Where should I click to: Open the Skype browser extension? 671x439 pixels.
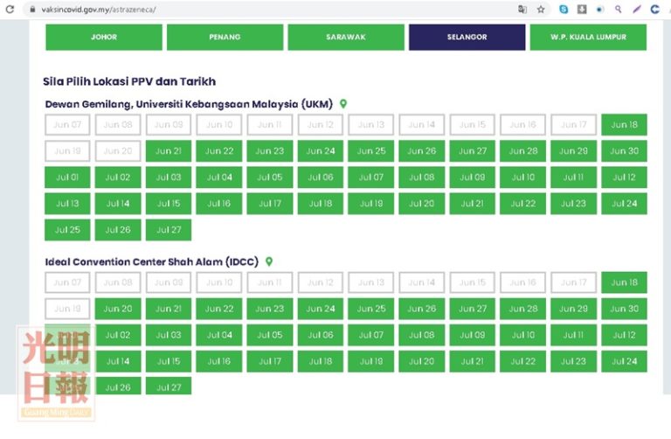pyautogui.click(x=564, y=9)
